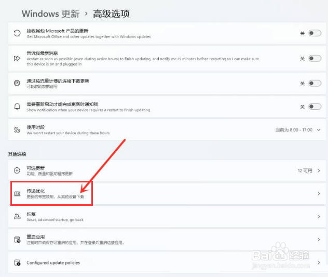This screenshot has width=328, height=277.
Task: Click 'Reset, advanced startup, go back' description
Action: coord(55,220)
